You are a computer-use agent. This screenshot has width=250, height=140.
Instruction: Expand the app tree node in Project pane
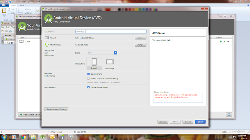coord(5,42)
